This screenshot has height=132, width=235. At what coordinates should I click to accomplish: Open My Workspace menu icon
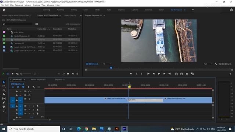pos(185,10)
